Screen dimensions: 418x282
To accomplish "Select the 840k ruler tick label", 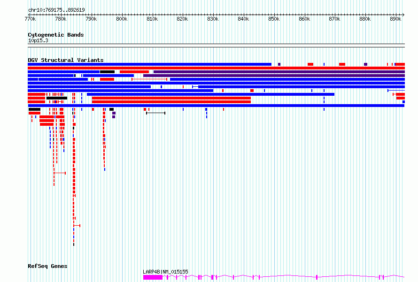I will 243,19.
